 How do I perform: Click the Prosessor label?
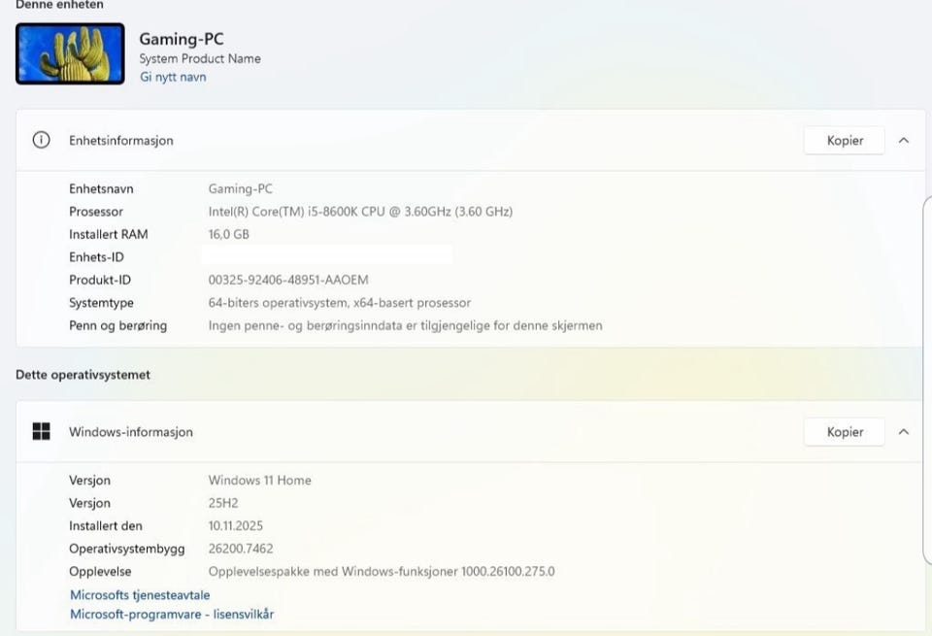(96, 211)
